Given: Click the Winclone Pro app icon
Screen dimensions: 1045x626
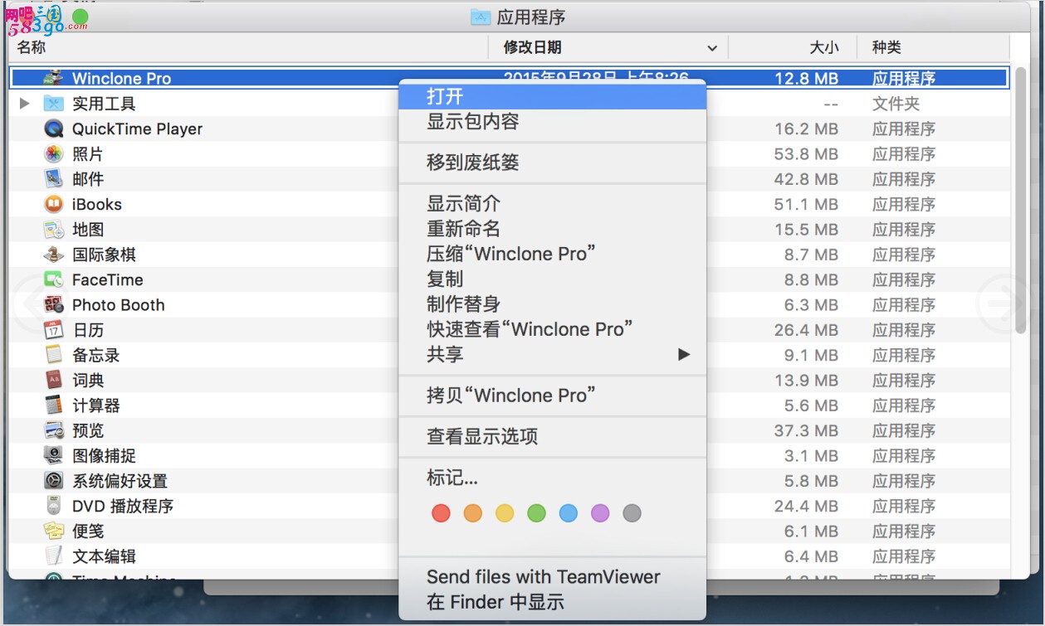Looking at the screenshot, I should (x=54, y=78).
